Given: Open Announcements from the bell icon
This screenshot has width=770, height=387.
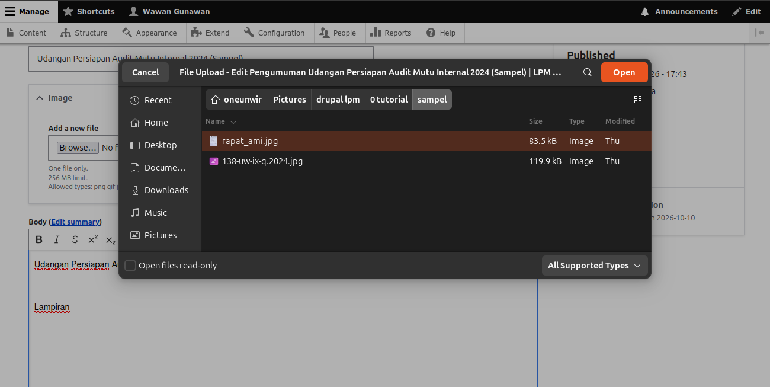Looking at the screenshot, I should tap(679, 11).
